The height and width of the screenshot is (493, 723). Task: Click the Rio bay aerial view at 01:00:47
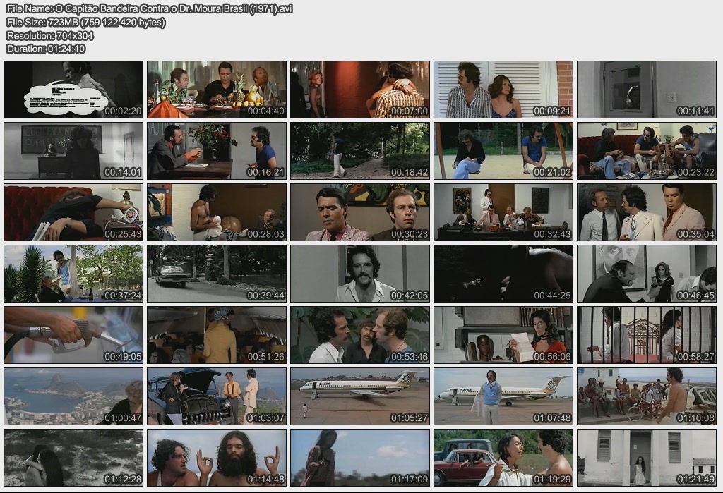tap(73, 396)
